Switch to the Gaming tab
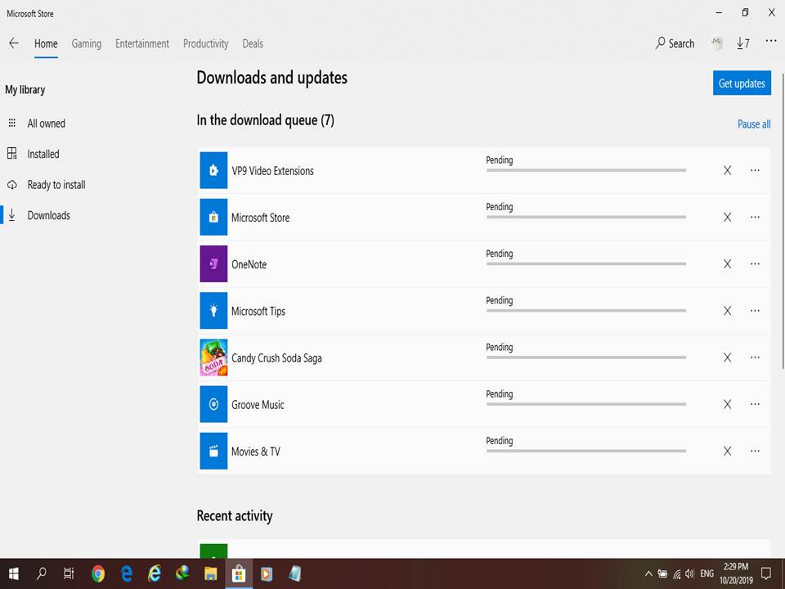This screenshot has width=785, height=589. [87, 43]
